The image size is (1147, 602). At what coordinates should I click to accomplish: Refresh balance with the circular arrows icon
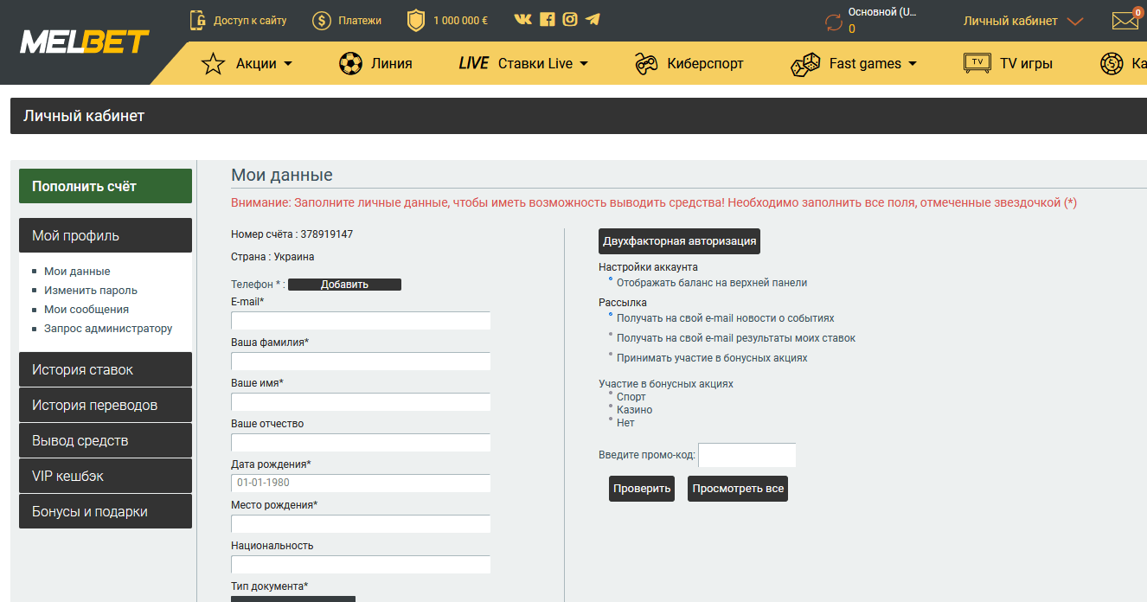click(x=834, y=22)
